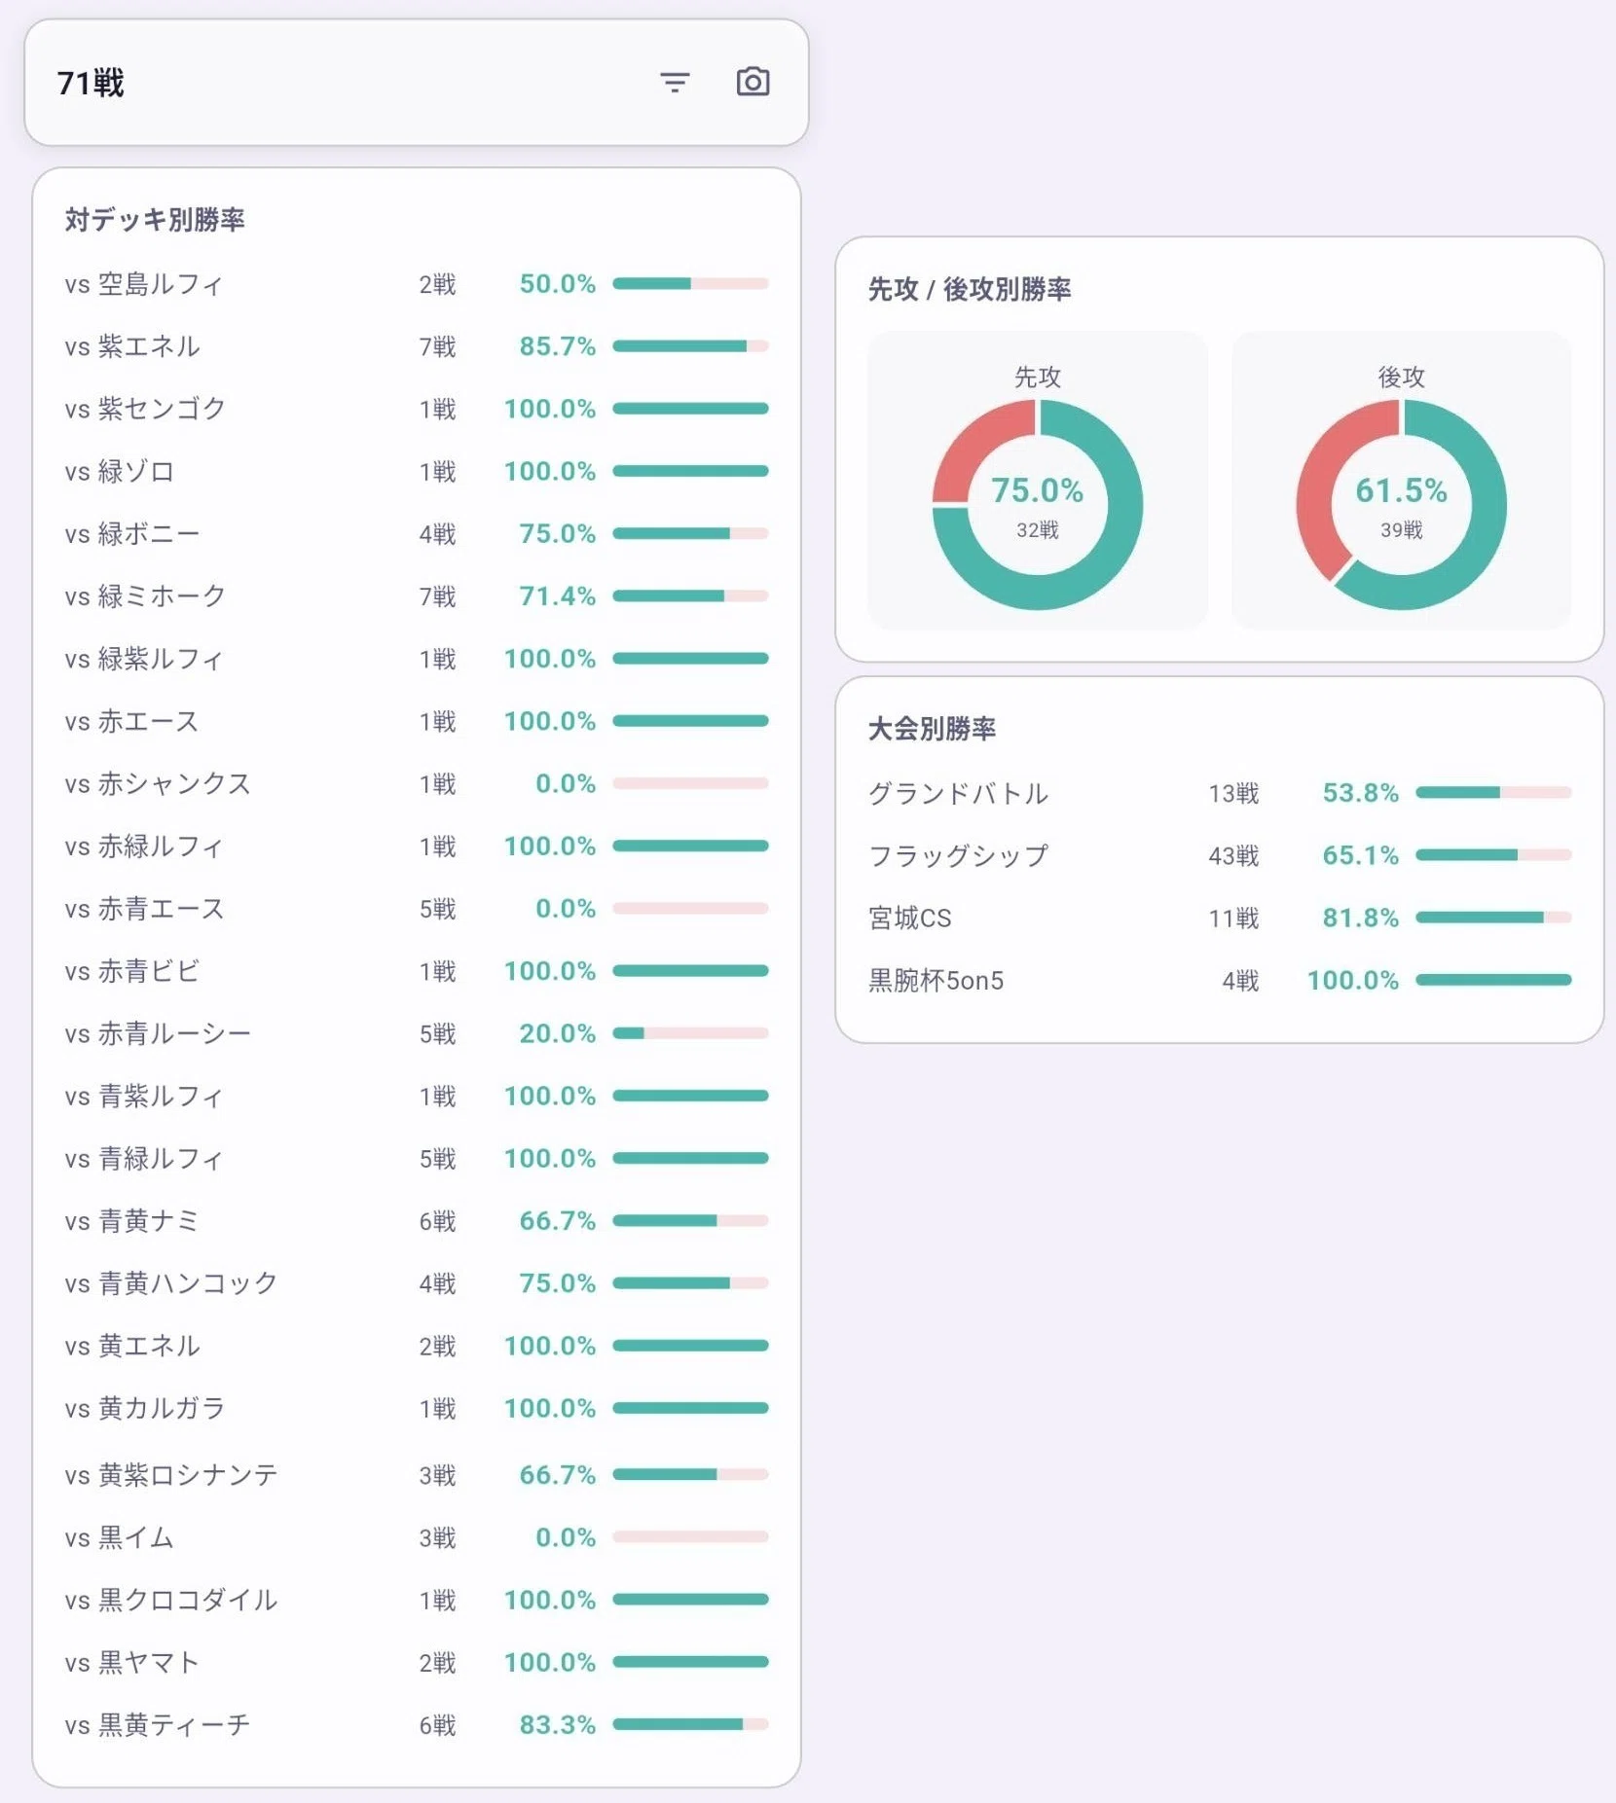The width and height of the screenshot is (1616, 1803).
Task: Select the vs 黄紫ロシナンテ row
Action: point(417,1475)
